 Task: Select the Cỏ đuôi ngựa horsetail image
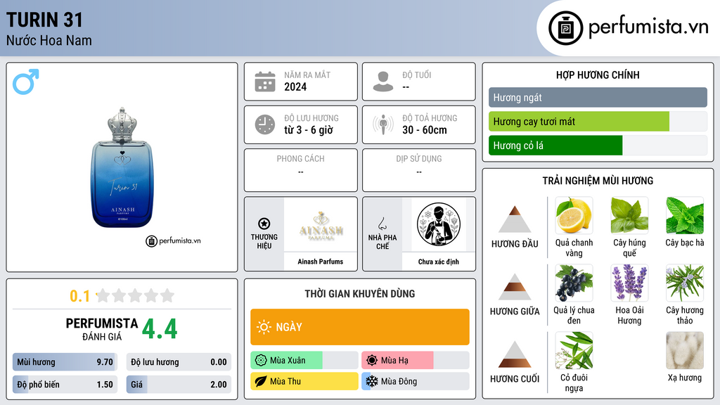point(574,351)
